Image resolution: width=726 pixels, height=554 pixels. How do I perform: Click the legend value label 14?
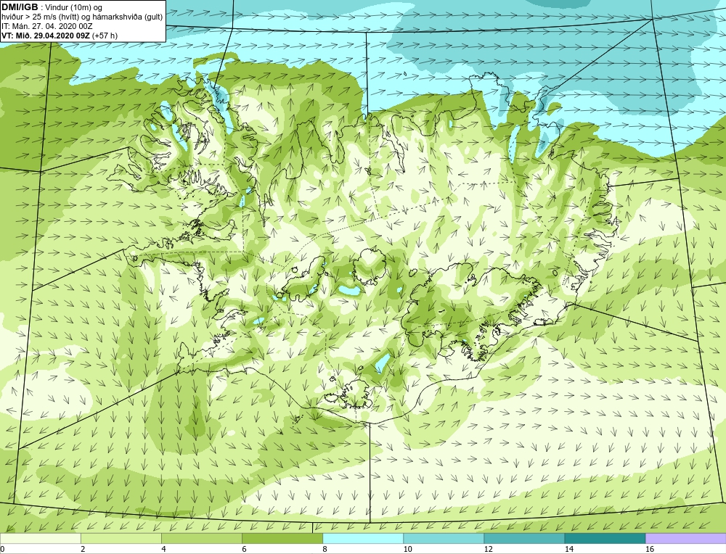pyautogui.click(x=568, y=549)
